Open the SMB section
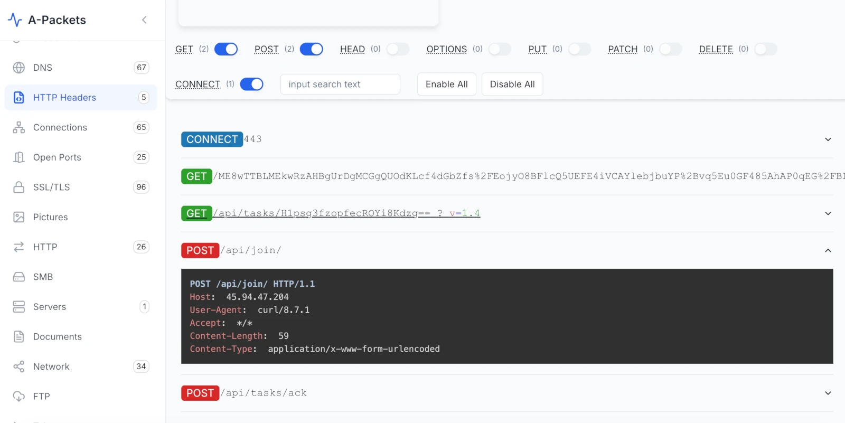 pos(81,277)
